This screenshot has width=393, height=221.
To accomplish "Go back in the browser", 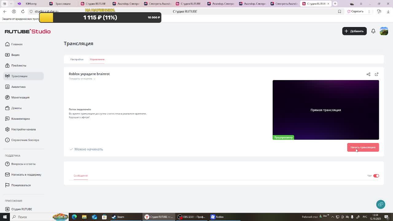I will pos(5,11).
